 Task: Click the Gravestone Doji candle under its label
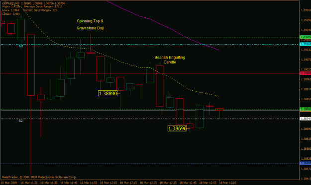(x=91, y=53)
